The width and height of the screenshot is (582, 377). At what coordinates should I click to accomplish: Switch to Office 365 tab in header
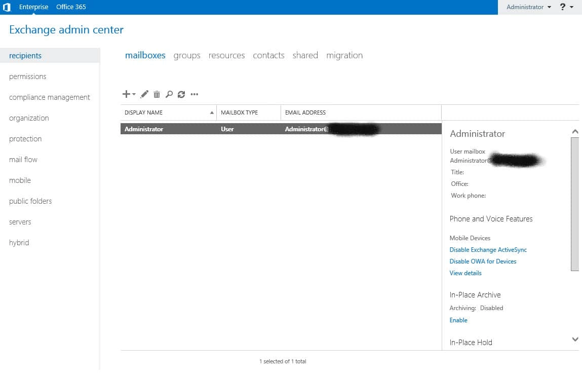[71, 7]
